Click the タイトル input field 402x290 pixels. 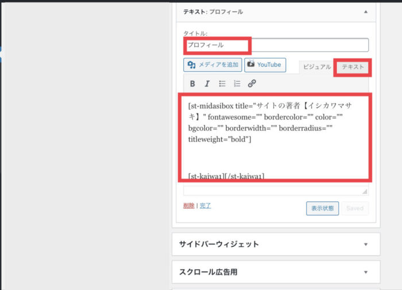pyautogui.click(x=276, y=45)
